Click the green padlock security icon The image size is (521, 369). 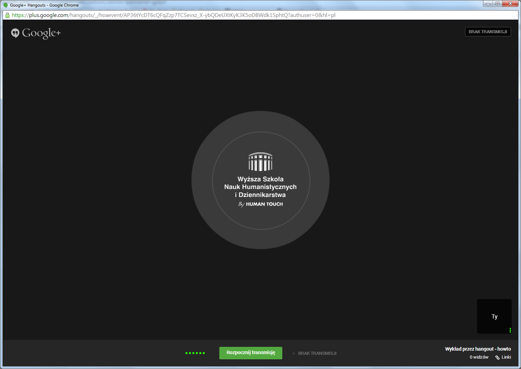(7, 15)
